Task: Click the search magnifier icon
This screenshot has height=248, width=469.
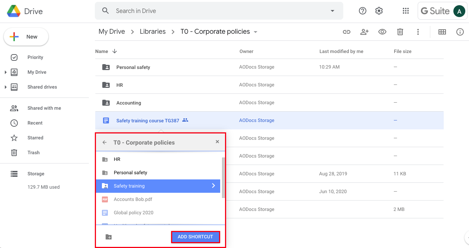Action: tap(106, 11)
